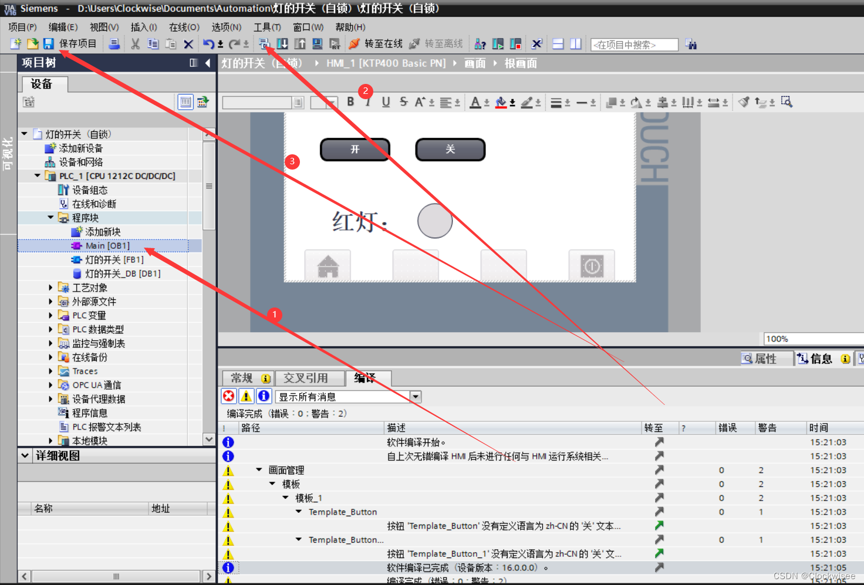The width and height of the screenshot is (864, 585).
Task: Click the binoculars search-in-project icon
Action: [691, 44]
